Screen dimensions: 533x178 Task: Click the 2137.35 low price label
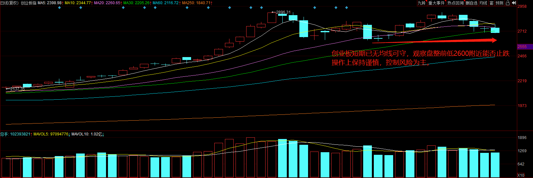[17, 89]
